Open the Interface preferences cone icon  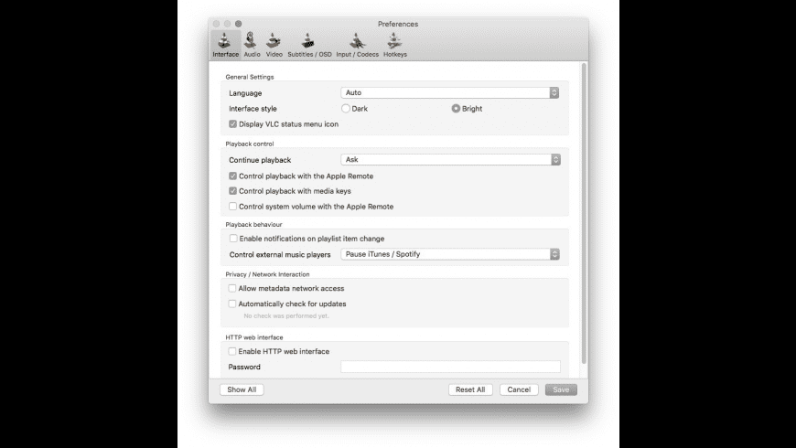225,40
